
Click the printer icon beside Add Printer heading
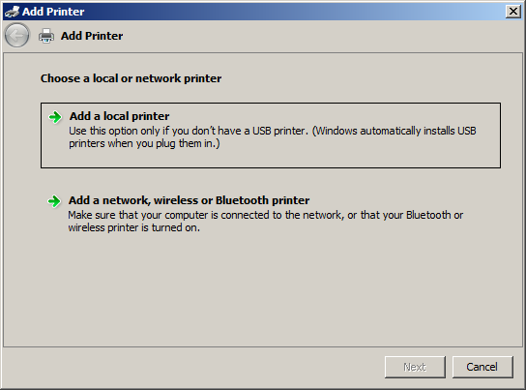(x=46, y=36)
